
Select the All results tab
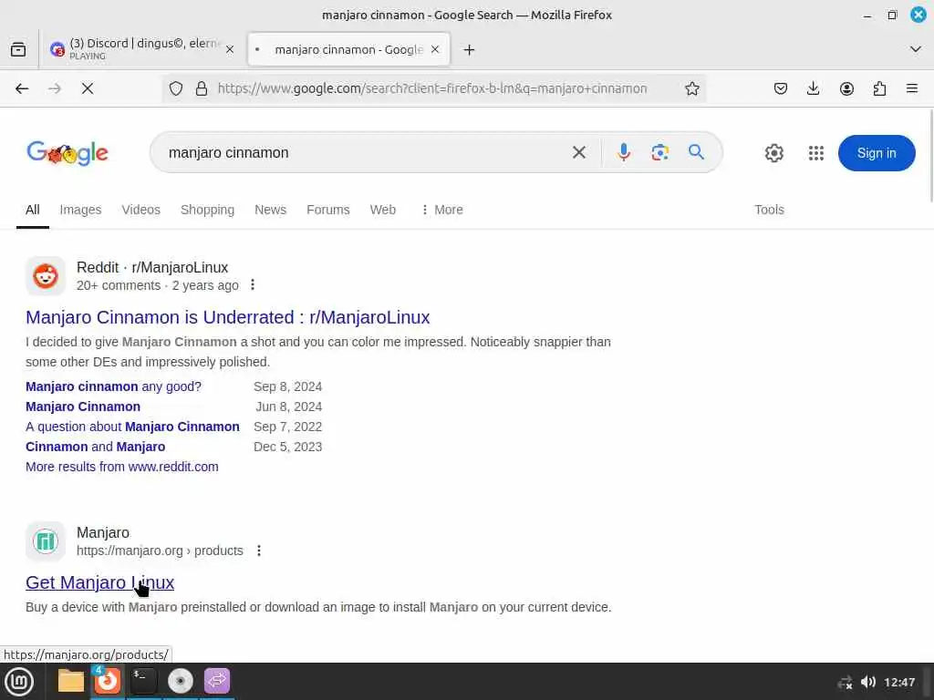(33, 210)
